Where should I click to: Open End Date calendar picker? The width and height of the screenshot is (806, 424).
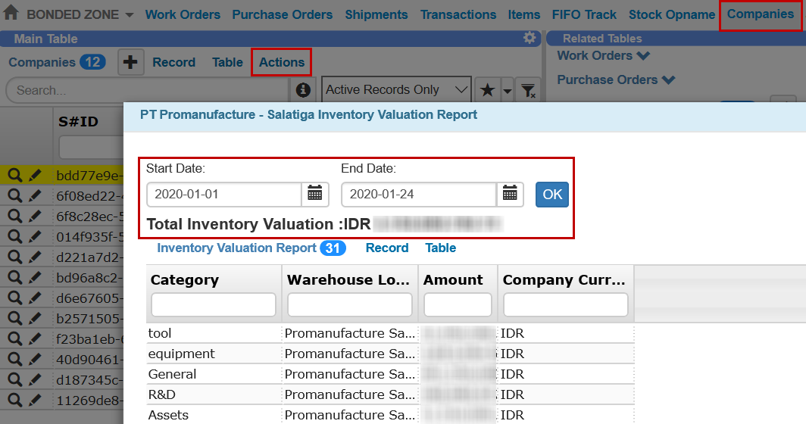point(510,195)
